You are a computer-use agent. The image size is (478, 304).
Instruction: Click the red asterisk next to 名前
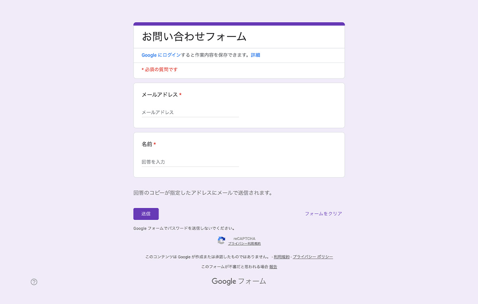click(x=155, y=144)
